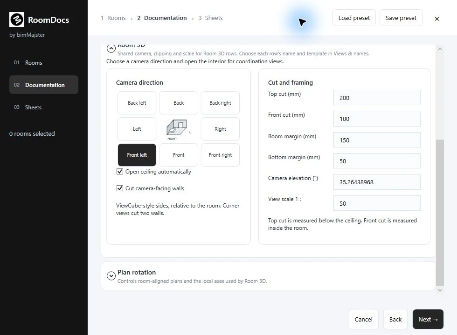Click Load preset button
Image resolution: width=457 pixels, height=335 pixels.
tap(354, 18)
